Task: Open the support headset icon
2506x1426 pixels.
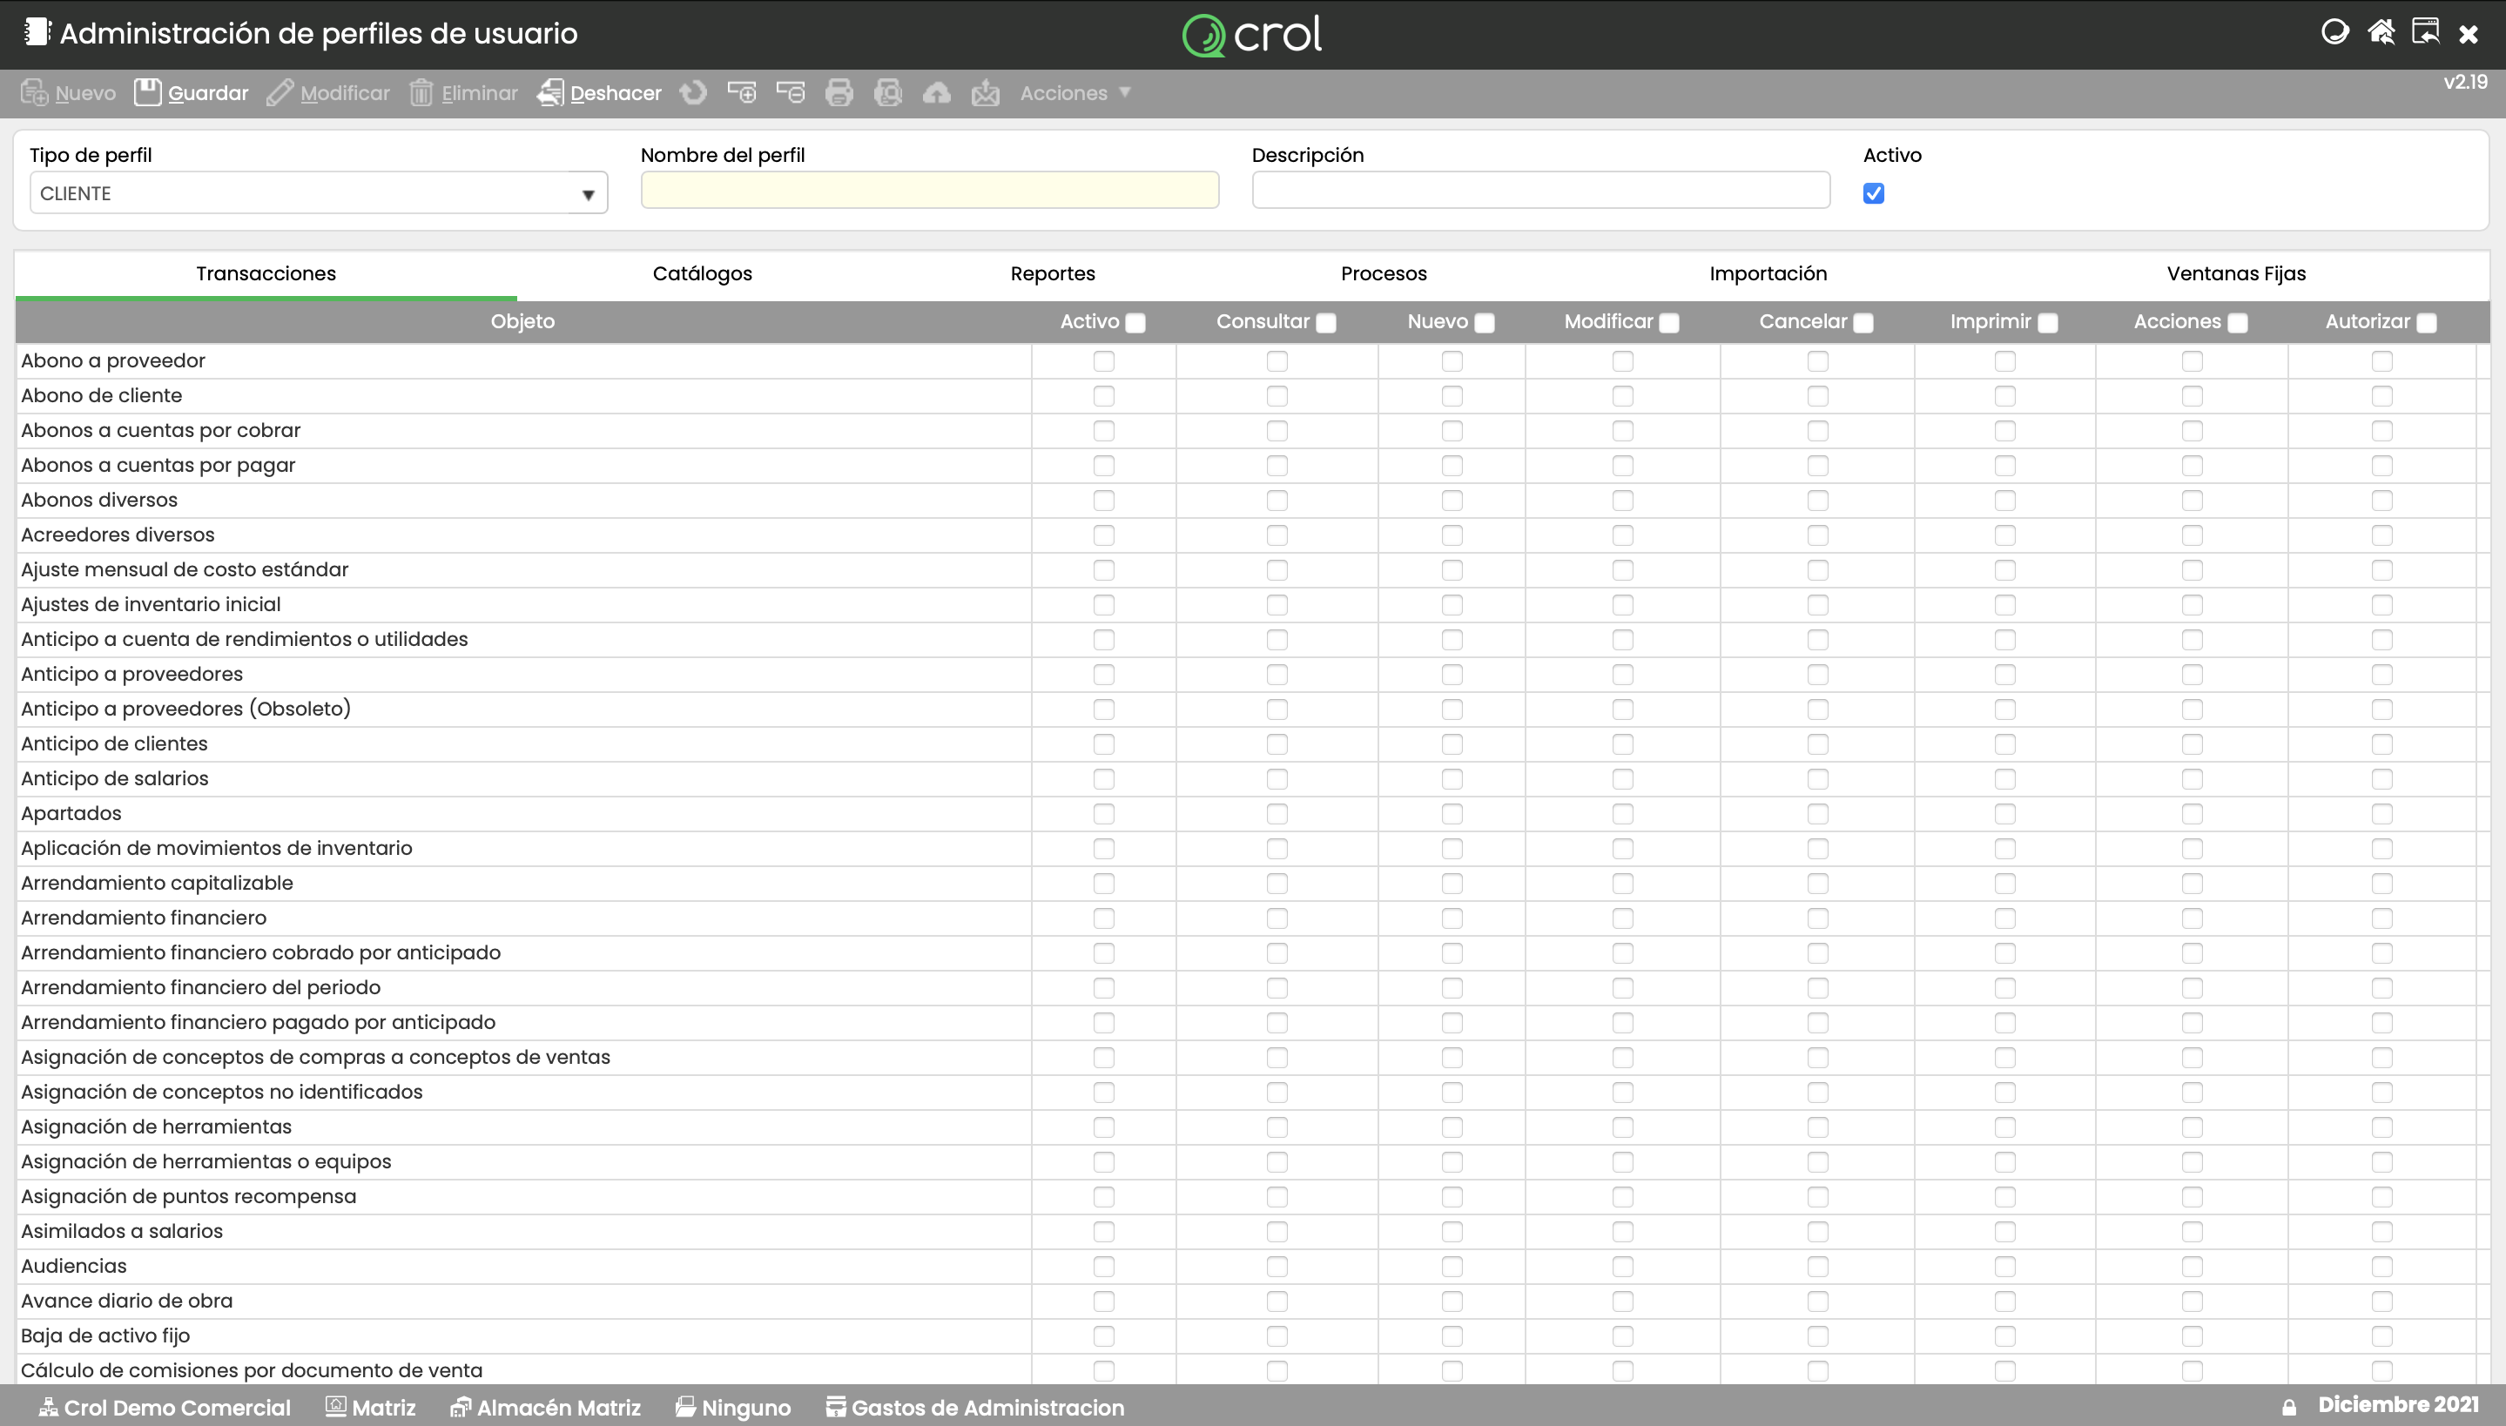Action: [x=2334, y=32]
